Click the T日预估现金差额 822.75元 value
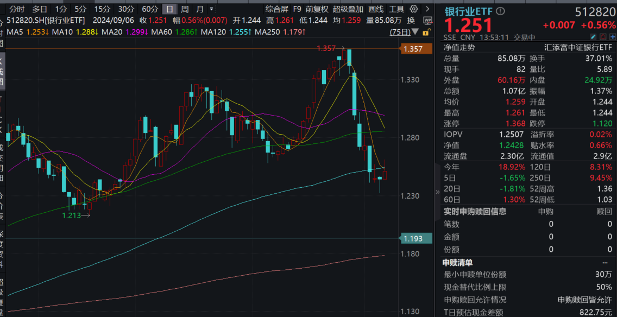This screenshot has height=317, width=617. click(596, 312)
